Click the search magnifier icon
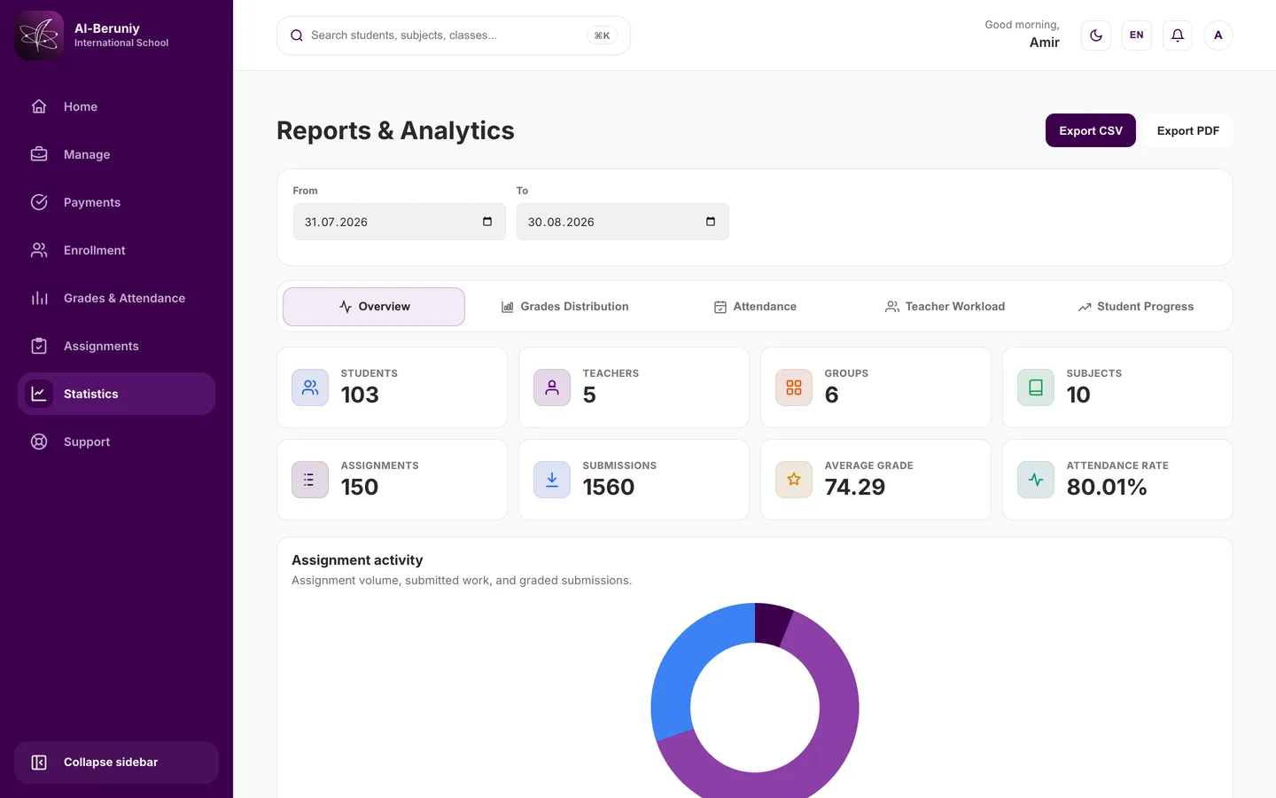Screen dimensions: 1276x798 [297, 35]
